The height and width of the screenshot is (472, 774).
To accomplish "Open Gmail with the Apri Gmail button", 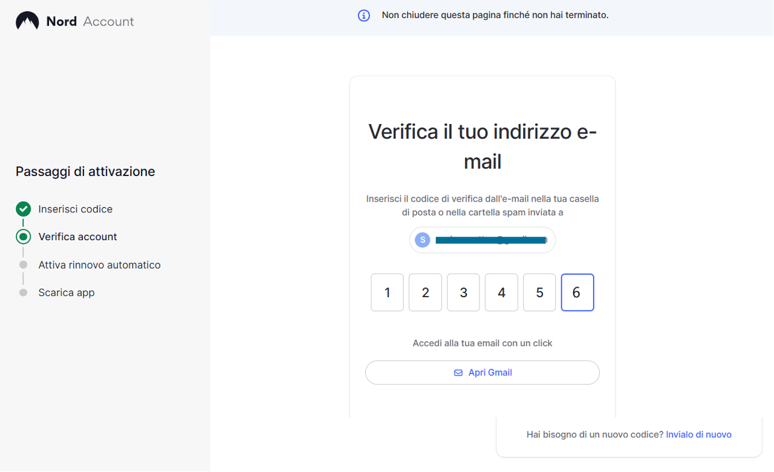I will (483, 373).
